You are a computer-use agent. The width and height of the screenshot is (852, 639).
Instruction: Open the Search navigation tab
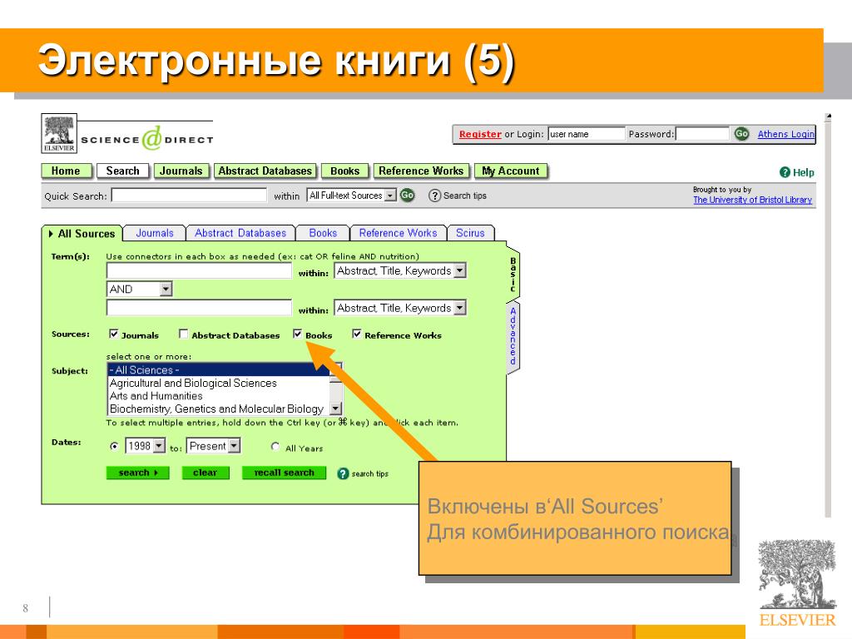(x=123, y=171)
